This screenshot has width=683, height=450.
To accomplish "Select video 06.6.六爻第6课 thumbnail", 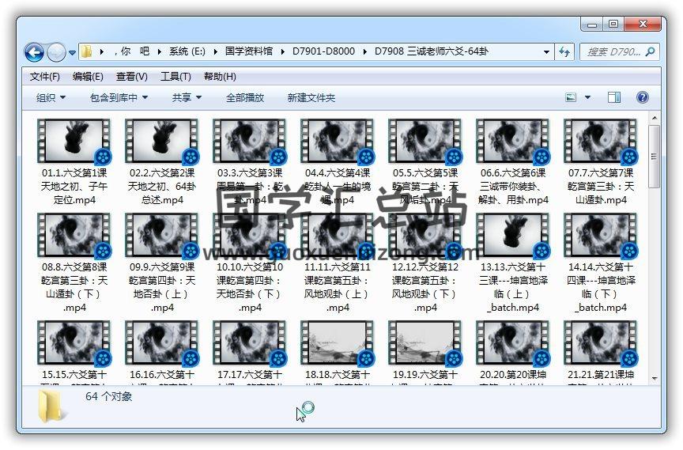I will pyautogui.click(x=512, y=141).
